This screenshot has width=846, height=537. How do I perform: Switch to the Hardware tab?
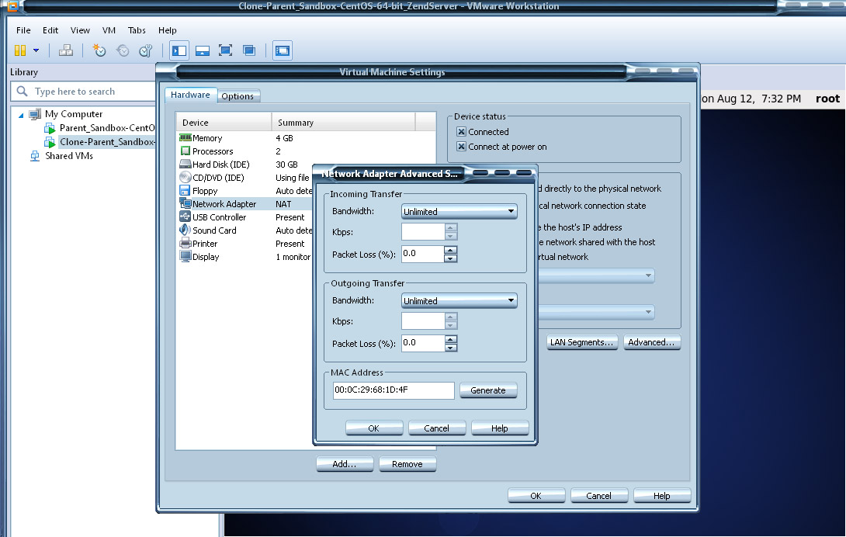(190, 95)
